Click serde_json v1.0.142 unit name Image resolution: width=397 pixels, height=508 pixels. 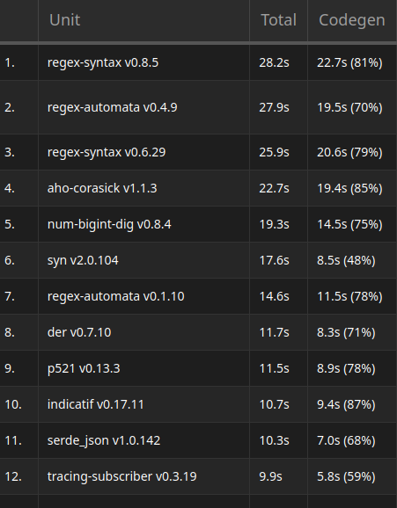point(104,440)
